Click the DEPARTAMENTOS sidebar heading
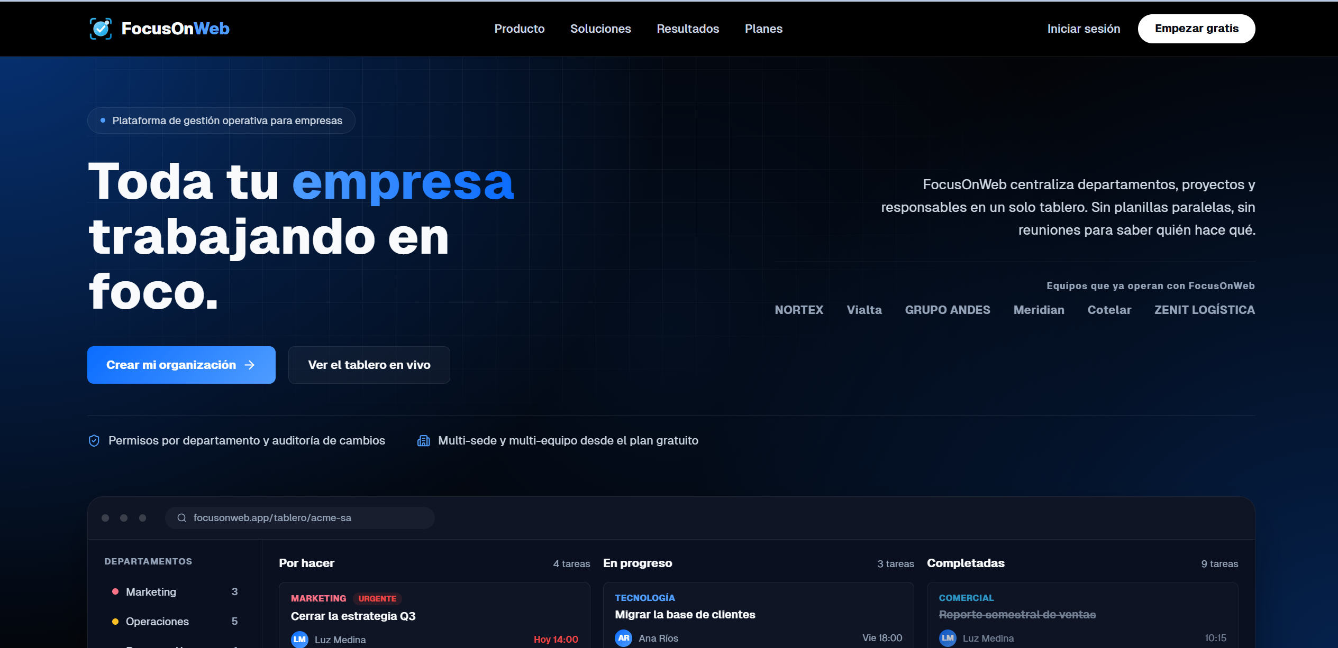Viewport: 1338px width, 648px height. [148, 561]
